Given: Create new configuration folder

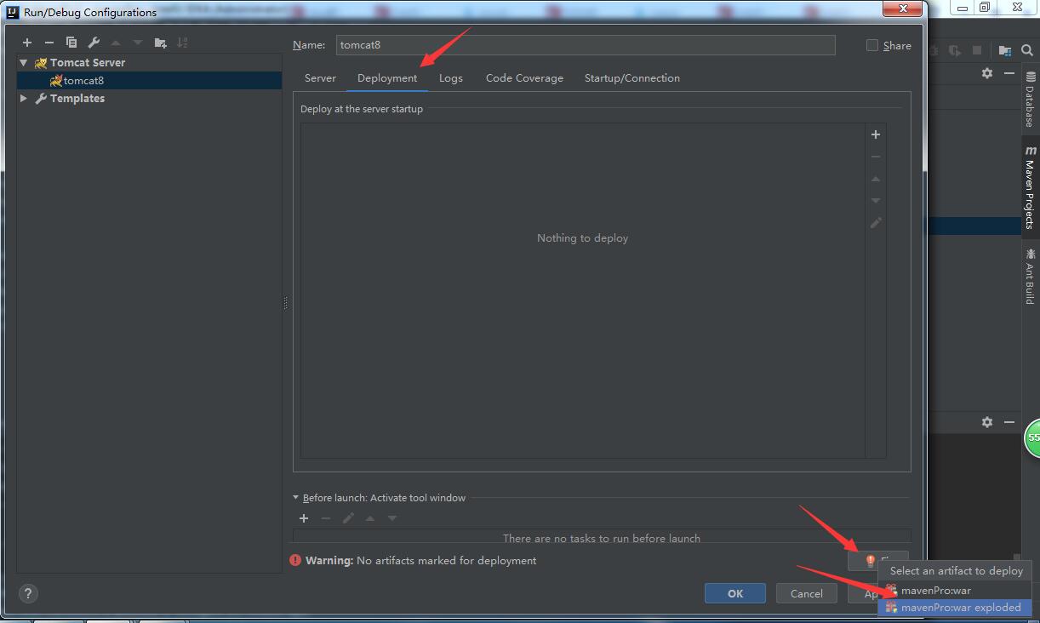Looking at the screenshot, I should [160, 43].
